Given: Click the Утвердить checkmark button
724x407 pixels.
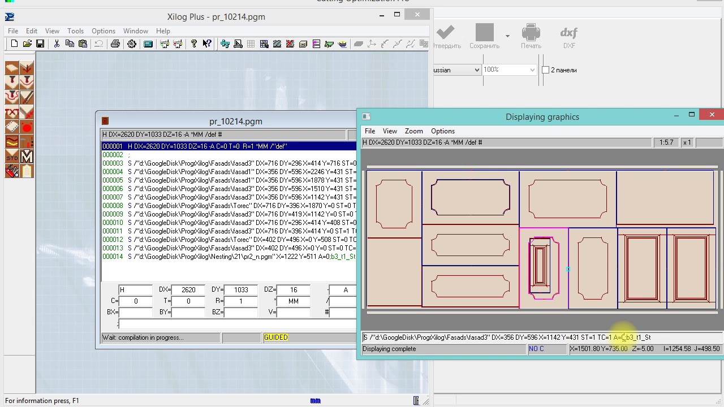Looking at the screenshot, I should (x=447, y=36).
